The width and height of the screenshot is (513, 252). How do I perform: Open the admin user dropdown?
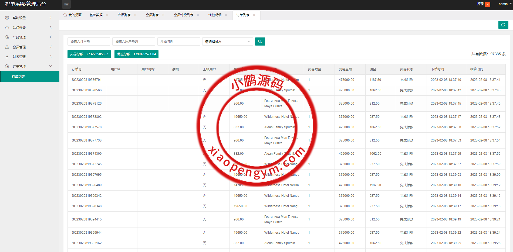pyautogui.click(x=504, y=4)
